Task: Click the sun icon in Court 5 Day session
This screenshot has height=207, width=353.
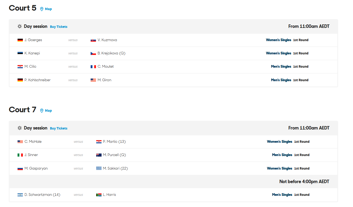Action: (x=20, y=27)
